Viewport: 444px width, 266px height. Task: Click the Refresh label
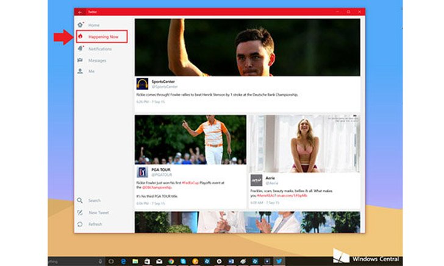pyautogui.click(x=95, y=224)
